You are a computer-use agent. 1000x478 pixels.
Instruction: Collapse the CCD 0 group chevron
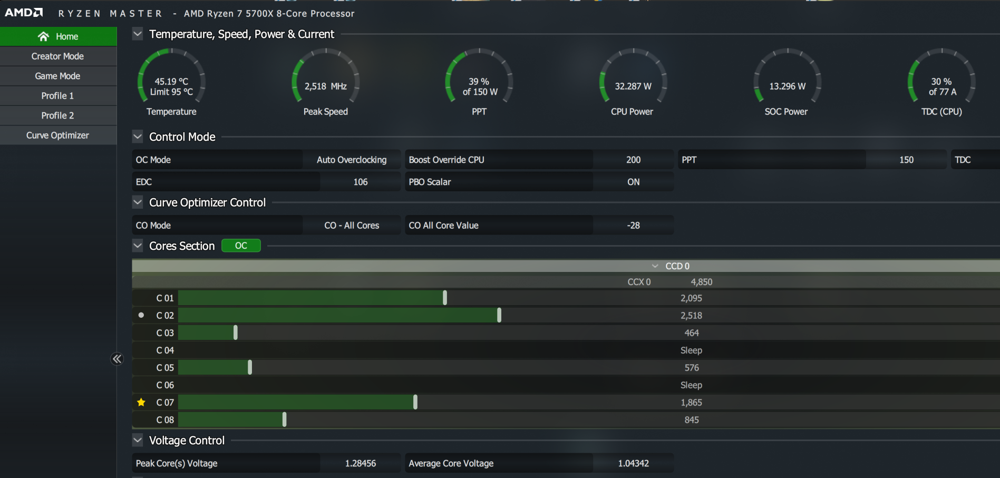[655, 266]
